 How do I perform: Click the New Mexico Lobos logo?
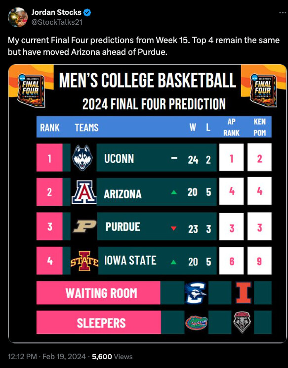tap(242, 322)
